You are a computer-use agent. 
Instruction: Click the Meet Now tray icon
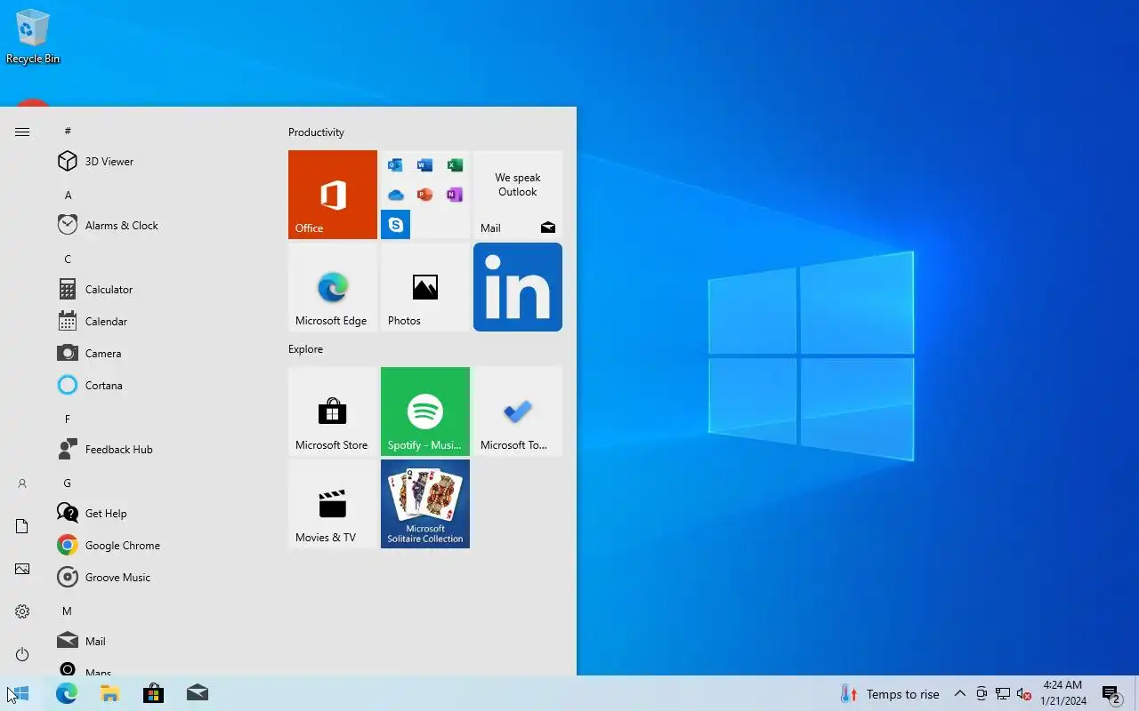(x=981, y=694)
